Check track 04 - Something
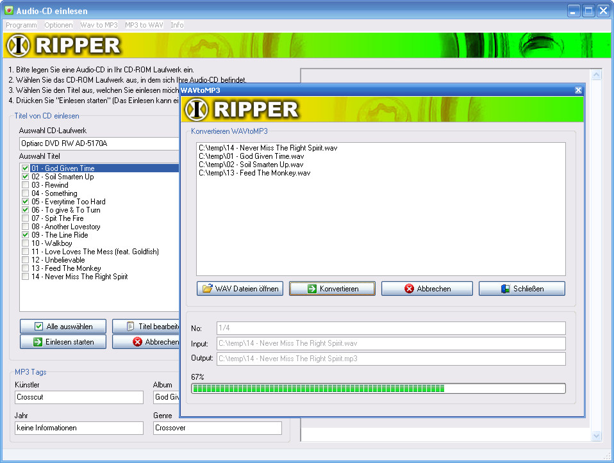This screenshot has width=614, height=463. 25,193
